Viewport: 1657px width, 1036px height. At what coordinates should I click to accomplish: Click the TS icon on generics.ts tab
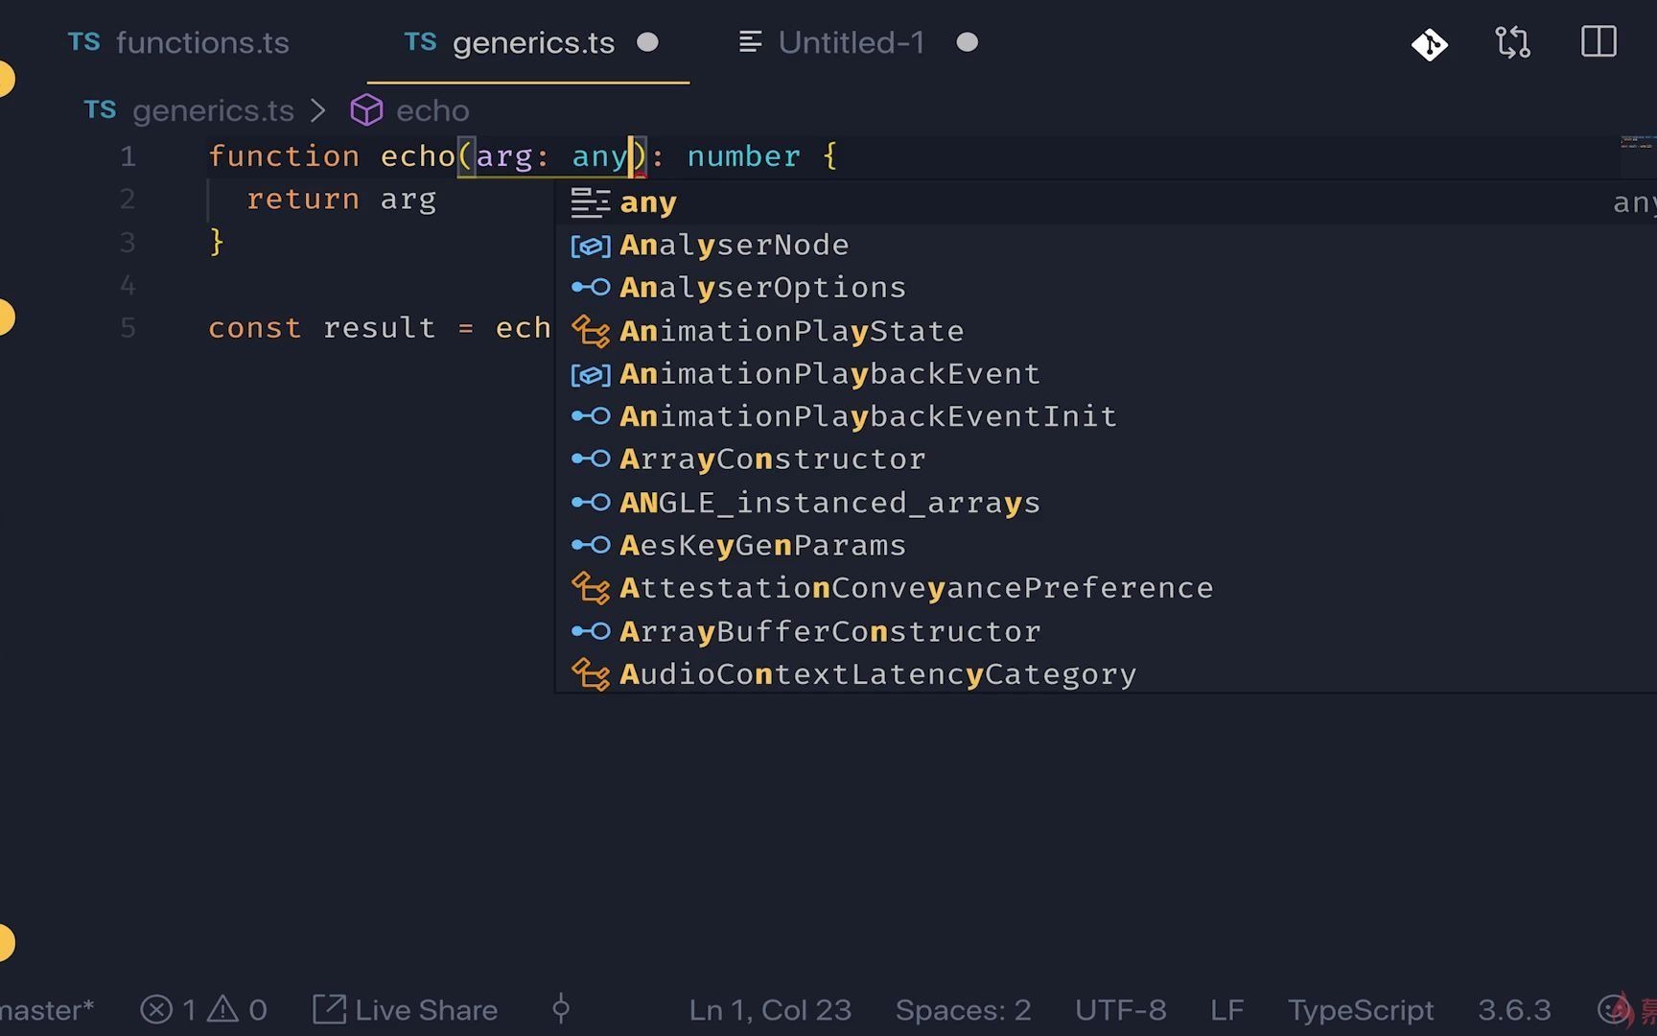[x=420, y=42]
